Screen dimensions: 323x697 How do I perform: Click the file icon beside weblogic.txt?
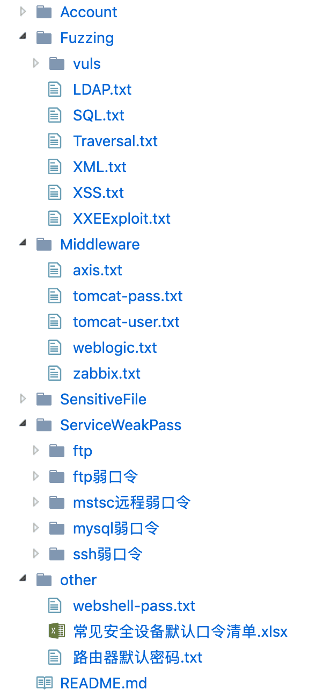[x=55, y=347]
